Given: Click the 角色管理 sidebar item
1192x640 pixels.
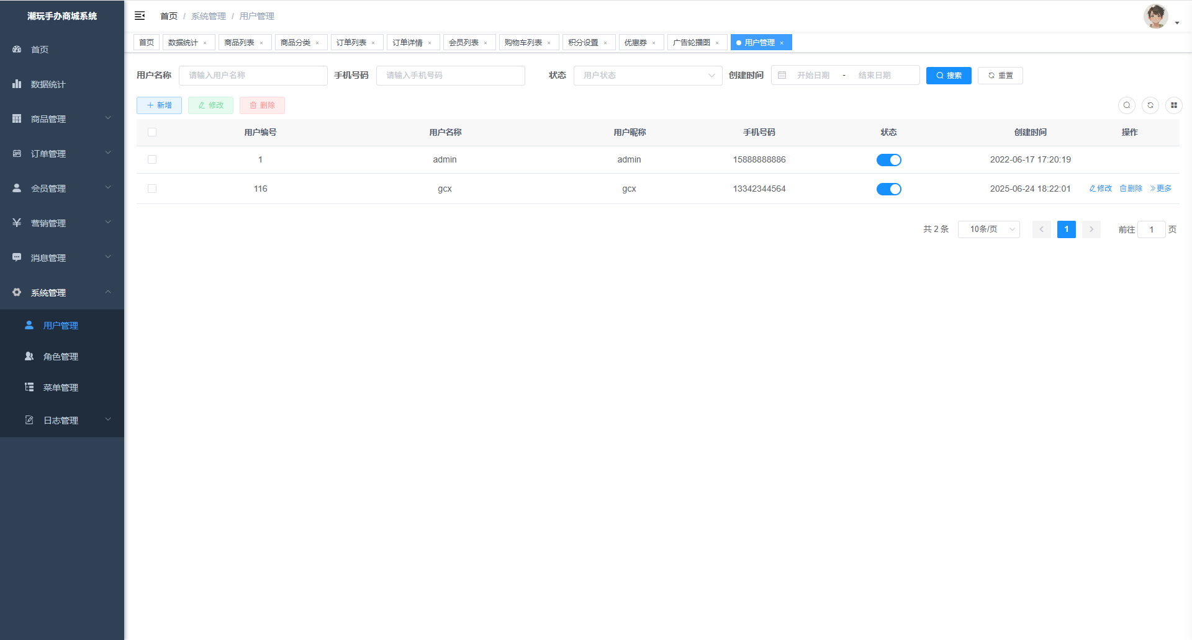Looking at the screenshot, I should tap(61, 357).
